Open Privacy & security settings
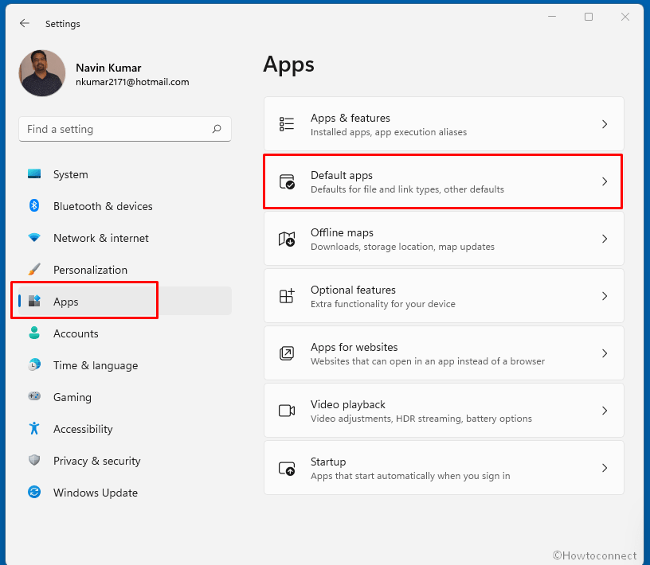 tap(125, 461)
